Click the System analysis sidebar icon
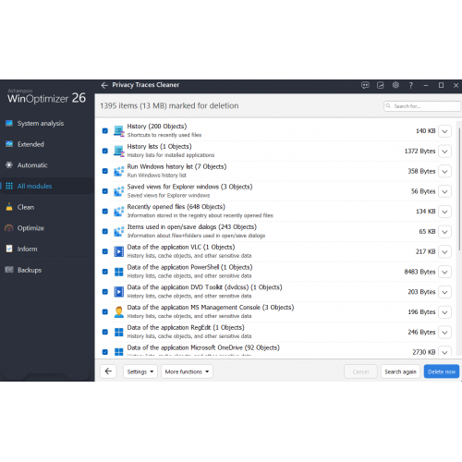The height and width of the screenshot is (462, 462). tap(9, 123)
